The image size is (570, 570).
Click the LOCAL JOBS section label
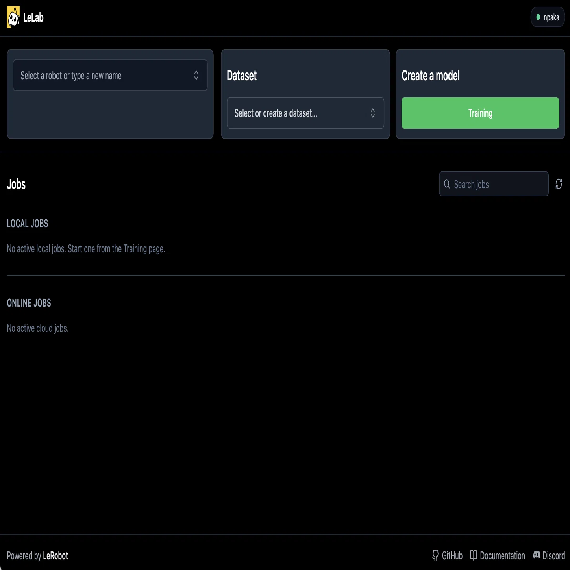click(x=28, y=224)
